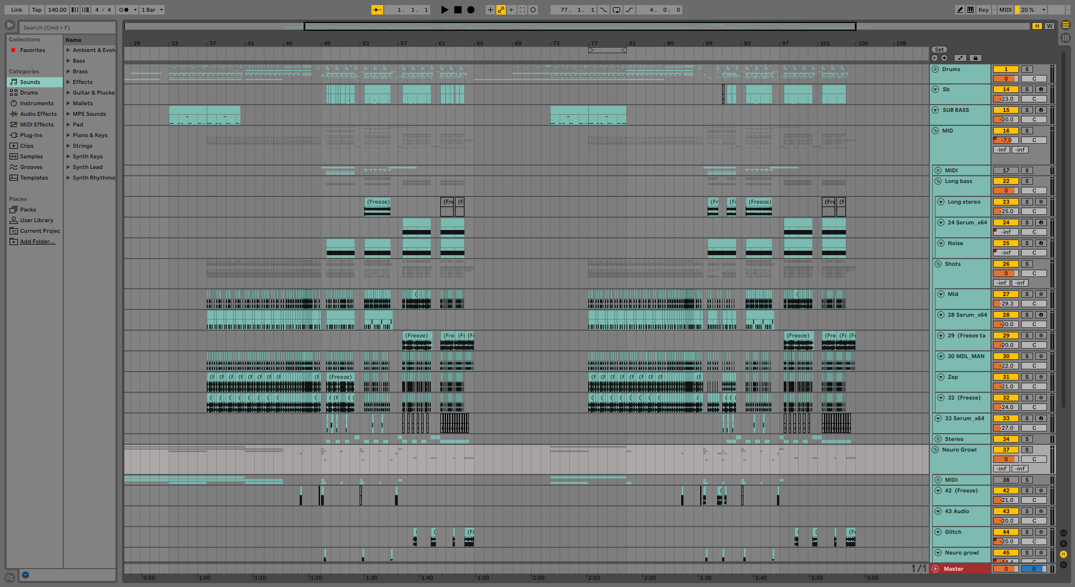Toggle the automation mode icon beside lock
Image resolution: width=1075 pixels, height=587 pixels.
click(x=960, y=58)
